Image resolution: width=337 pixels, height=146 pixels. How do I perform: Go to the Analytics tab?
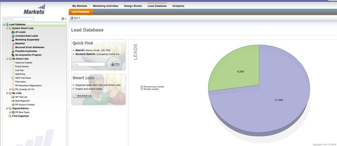[178, 6]
